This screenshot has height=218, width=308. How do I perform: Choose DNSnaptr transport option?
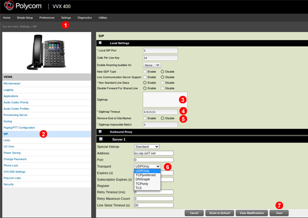pyautogui.click(x=147, y=179)
